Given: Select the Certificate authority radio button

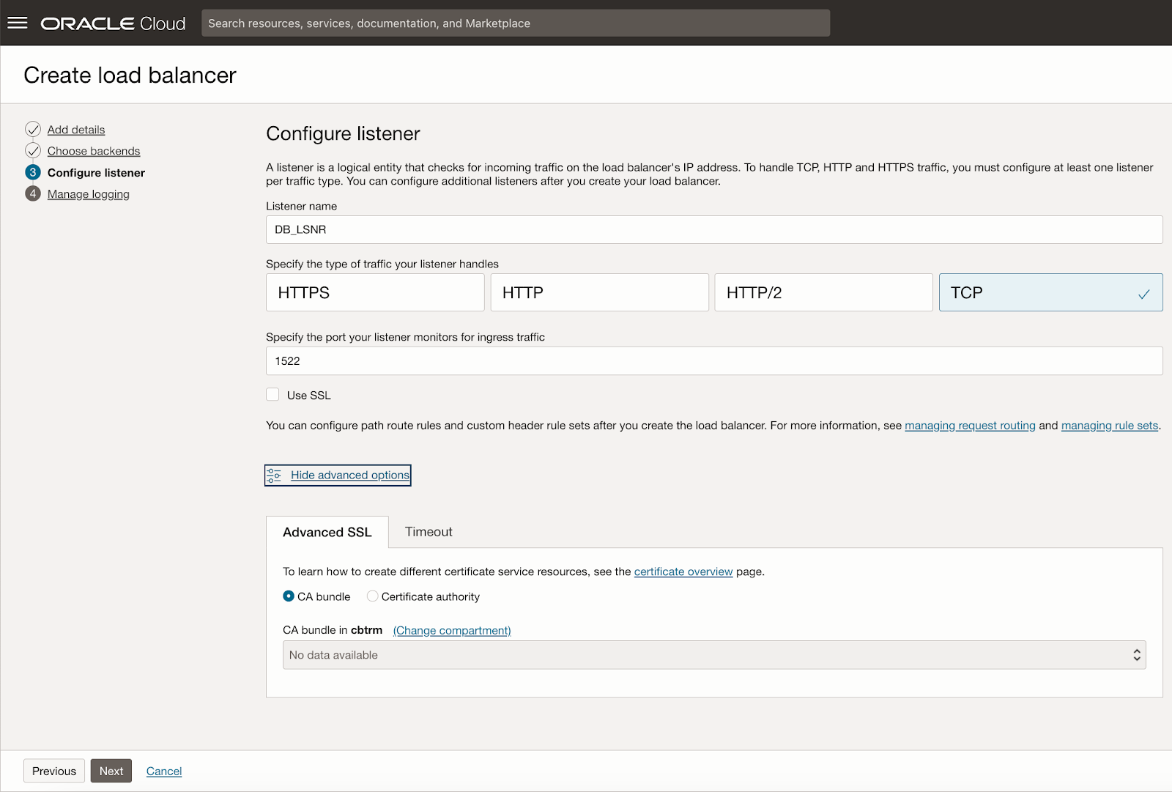Looking at the screenshot, I should (x=373, y=596).
